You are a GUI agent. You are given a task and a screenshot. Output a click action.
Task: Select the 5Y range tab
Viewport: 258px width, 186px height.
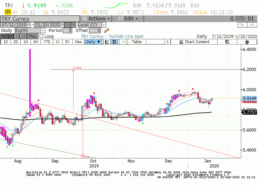click(67, 42)
